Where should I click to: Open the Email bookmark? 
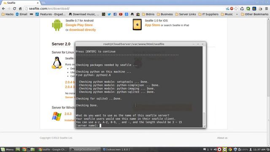click(22, 14)
